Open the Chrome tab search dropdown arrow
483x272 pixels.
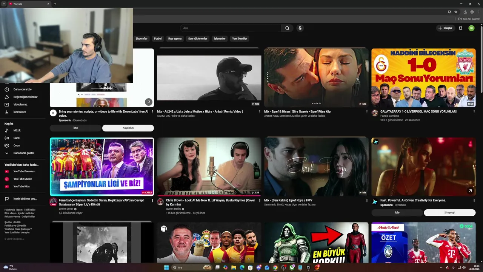point(3,4)
